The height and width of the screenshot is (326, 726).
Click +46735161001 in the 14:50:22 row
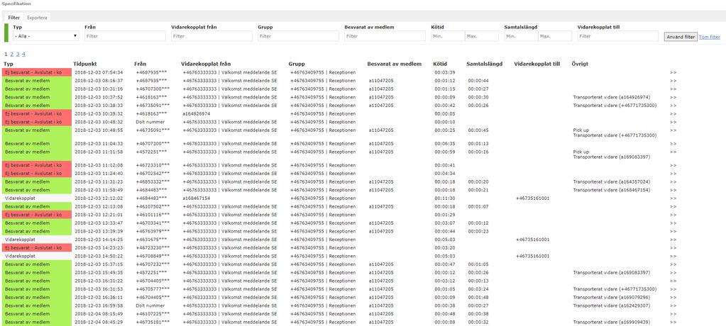(532, 256)
